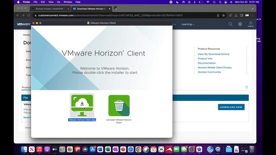Image resolution: width=276 pixels, height=155 pixels.
Task: Close the Download VMware Horizon tab
Action: (110, 9)
